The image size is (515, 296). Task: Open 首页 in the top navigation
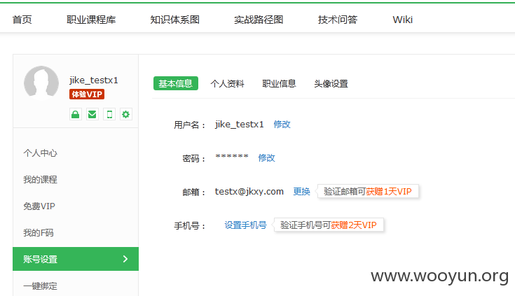tap(22, 20)
